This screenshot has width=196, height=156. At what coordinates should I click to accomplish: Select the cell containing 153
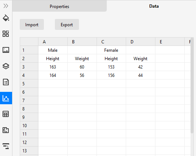(112, 67)
